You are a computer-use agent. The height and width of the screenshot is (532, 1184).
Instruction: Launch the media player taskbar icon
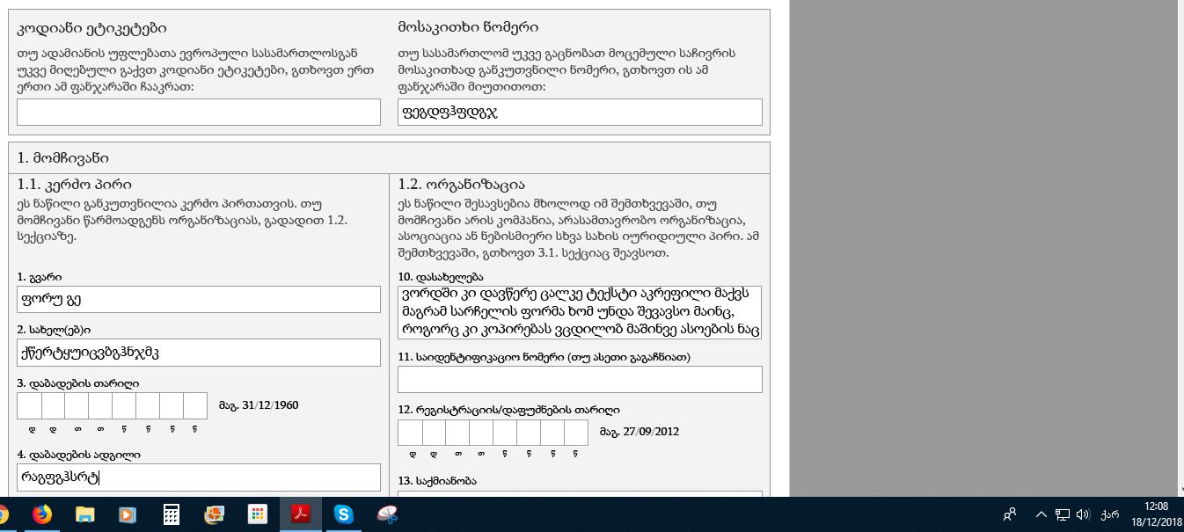point(128,514)
